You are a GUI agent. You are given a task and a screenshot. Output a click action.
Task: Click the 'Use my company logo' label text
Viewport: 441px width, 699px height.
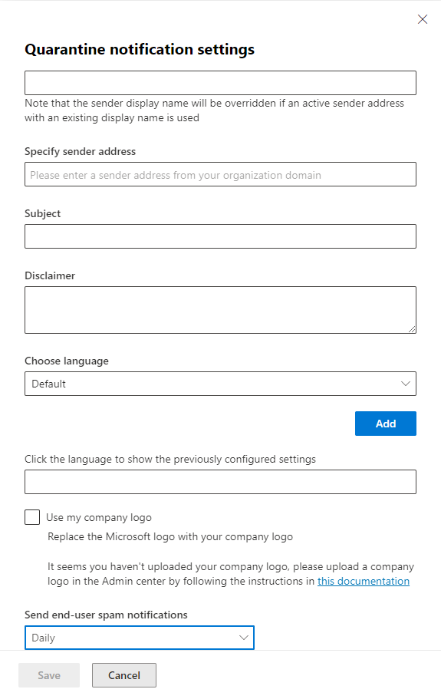(99, 518)
